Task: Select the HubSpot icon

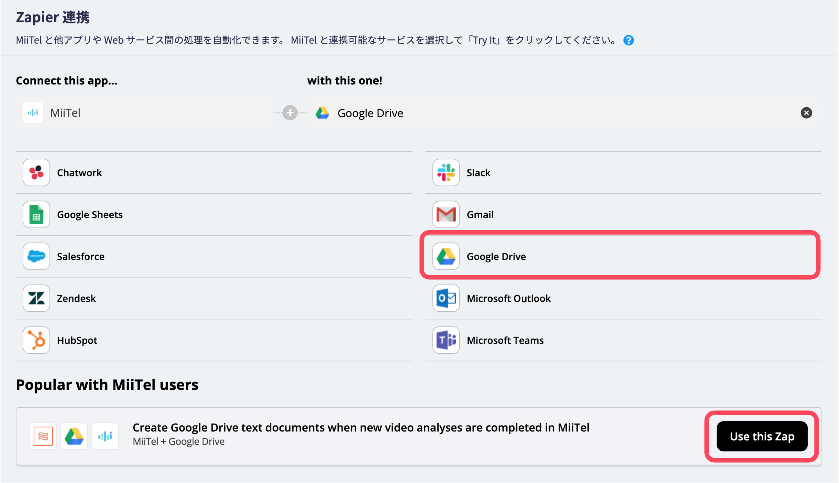Action: point(36,340)
